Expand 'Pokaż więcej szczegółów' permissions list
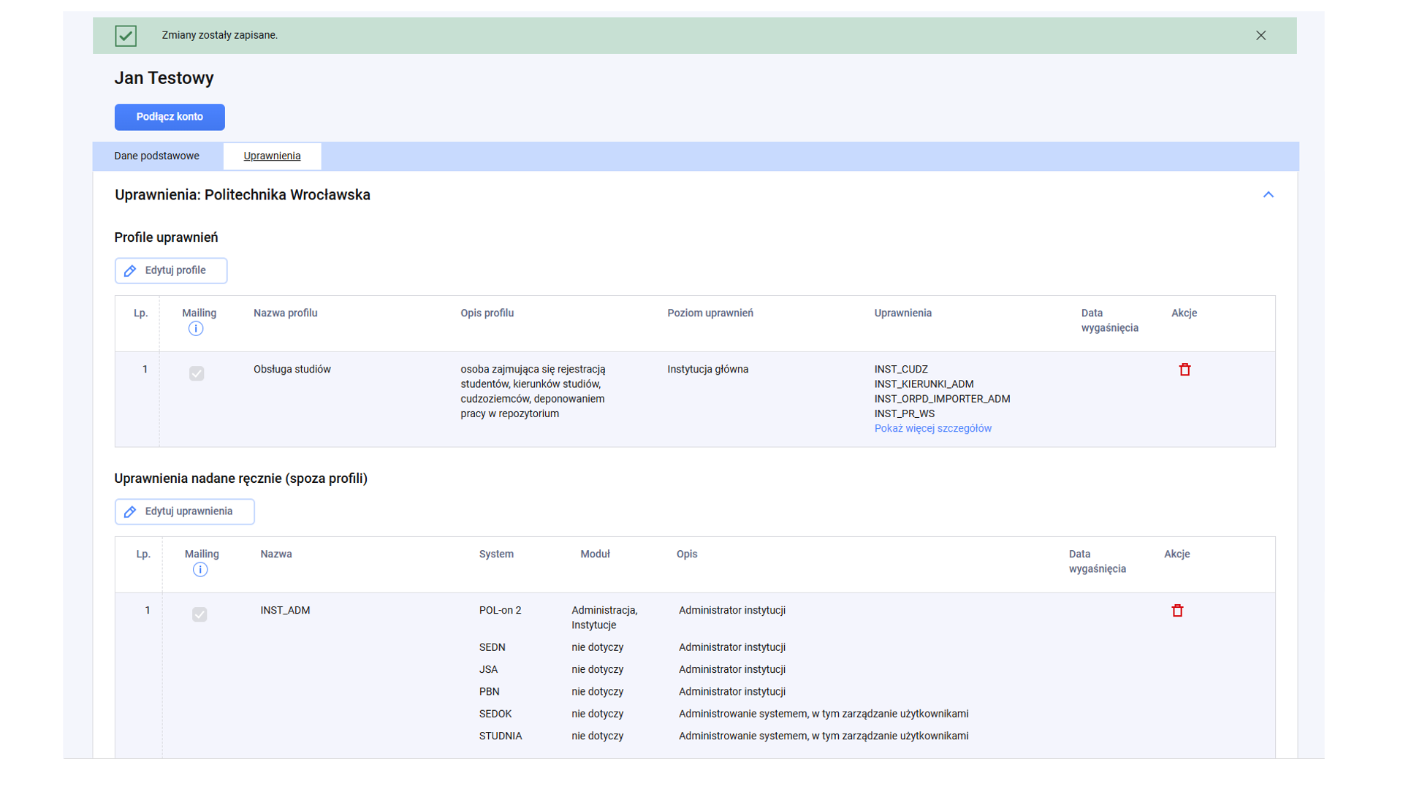Viewport: 1403px width, 789px height. point(932,429)
